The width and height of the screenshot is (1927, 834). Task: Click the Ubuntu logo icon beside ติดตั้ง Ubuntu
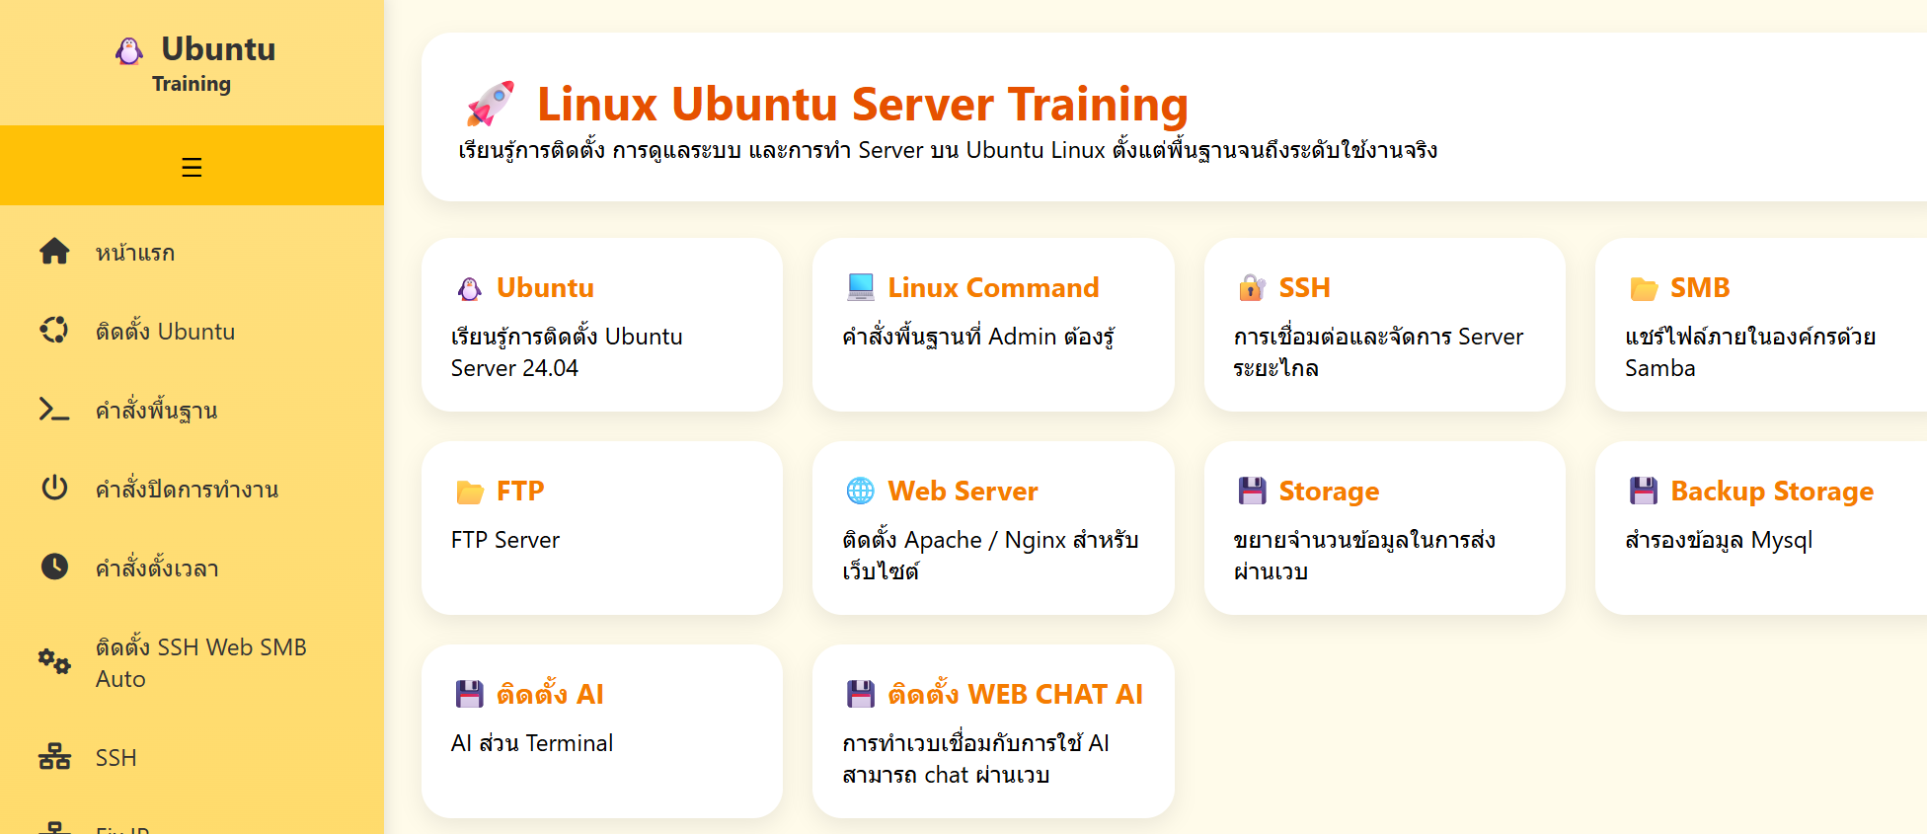[54, 331]
